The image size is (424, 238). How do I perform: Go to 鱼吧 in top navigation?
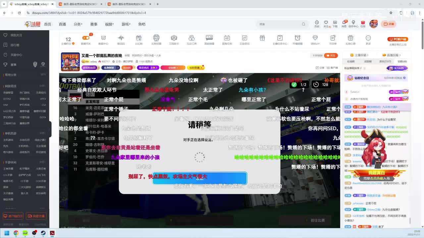tap(142, 24)
